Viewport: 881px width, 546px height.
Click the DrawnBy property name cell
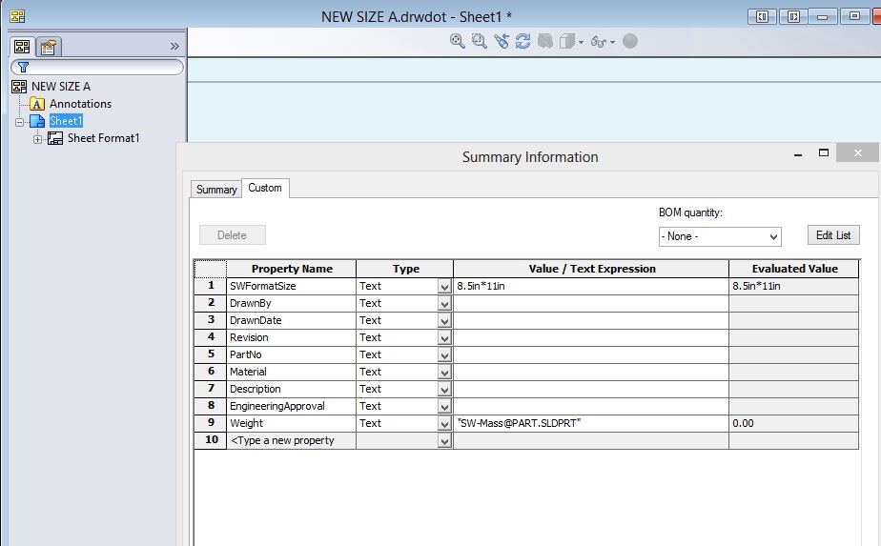pyautogui.click(x=291, y=303)
